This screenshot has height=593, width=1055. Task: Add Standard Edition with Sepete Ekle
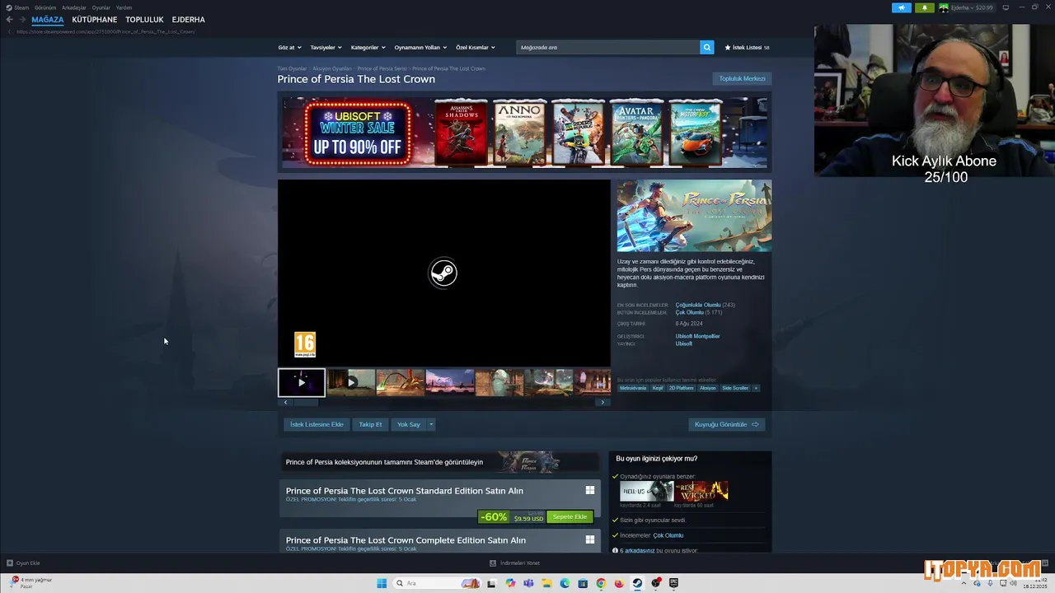pos(570,517)
